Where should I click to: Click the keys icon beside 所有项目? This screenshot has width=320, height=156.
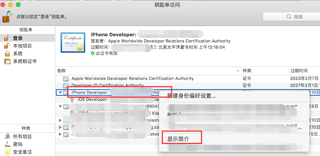tap(7, 137)
